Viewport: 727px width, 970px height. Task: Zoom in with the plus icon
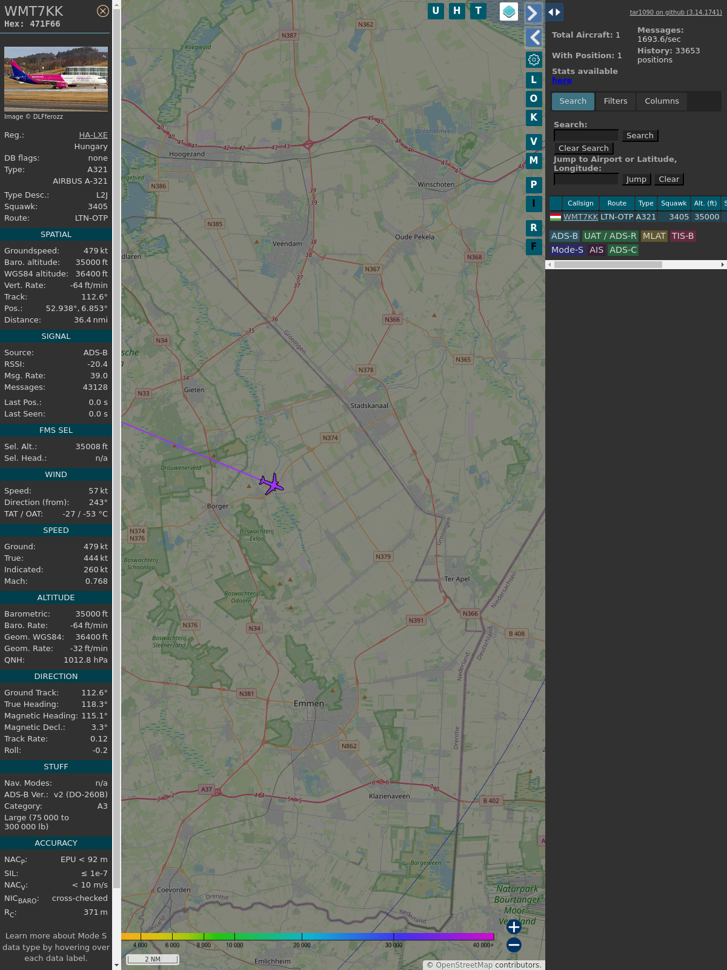[514, 927]
